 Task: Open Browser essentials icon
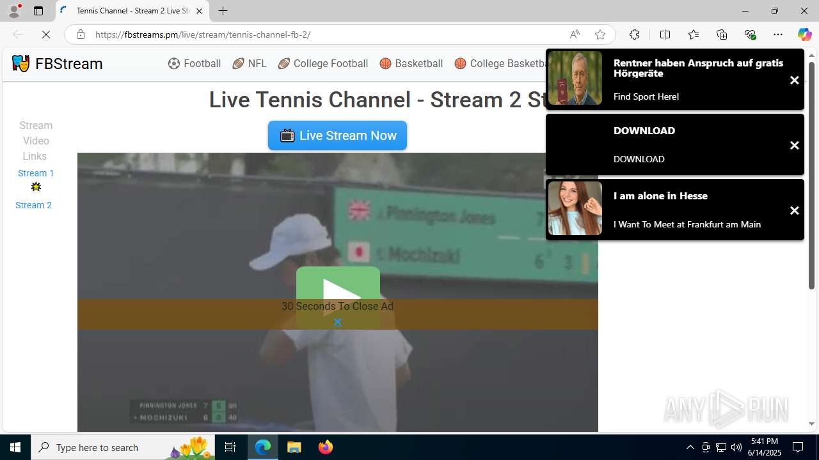(x=750, y=34)
